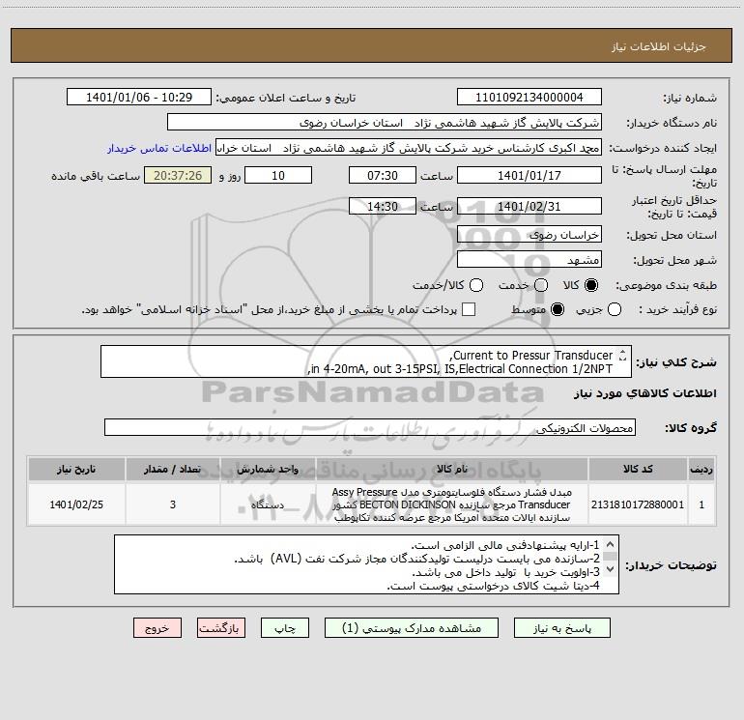
Task: Select the کالا radio button
Action: point(591,285)
